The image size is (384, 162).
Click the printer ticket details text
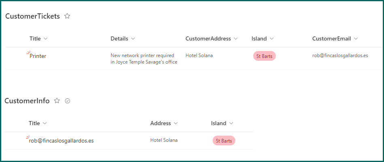pyautogui.click(x=144, y=59)
